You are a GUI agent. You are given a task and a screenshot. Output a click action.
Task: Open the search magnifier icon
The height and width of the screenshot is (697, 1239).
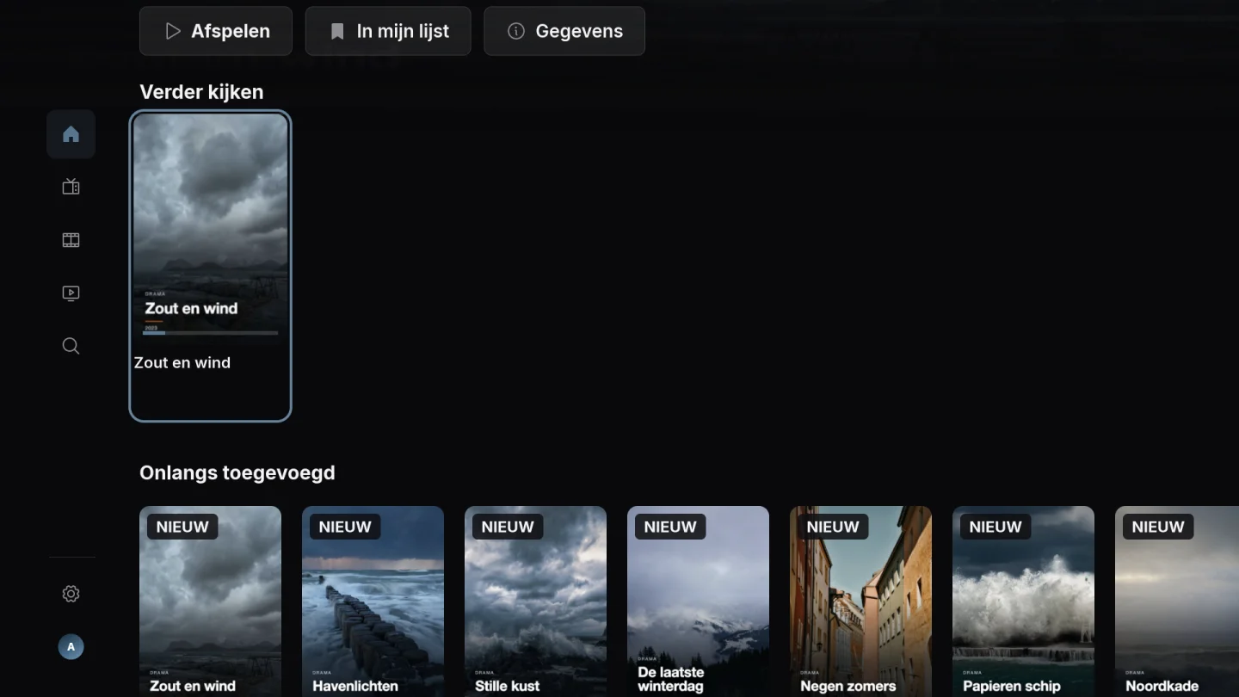71,346
